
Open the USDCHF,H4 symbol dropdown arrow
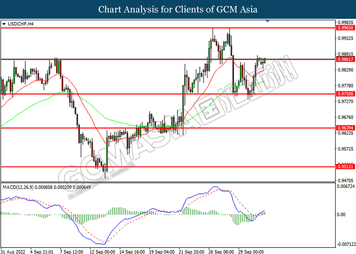point(4,24)
